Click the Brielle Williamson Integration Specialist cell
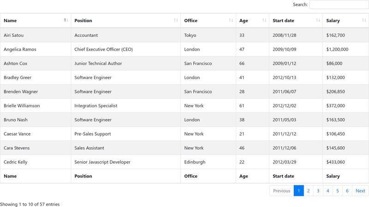 coord(125,106)
